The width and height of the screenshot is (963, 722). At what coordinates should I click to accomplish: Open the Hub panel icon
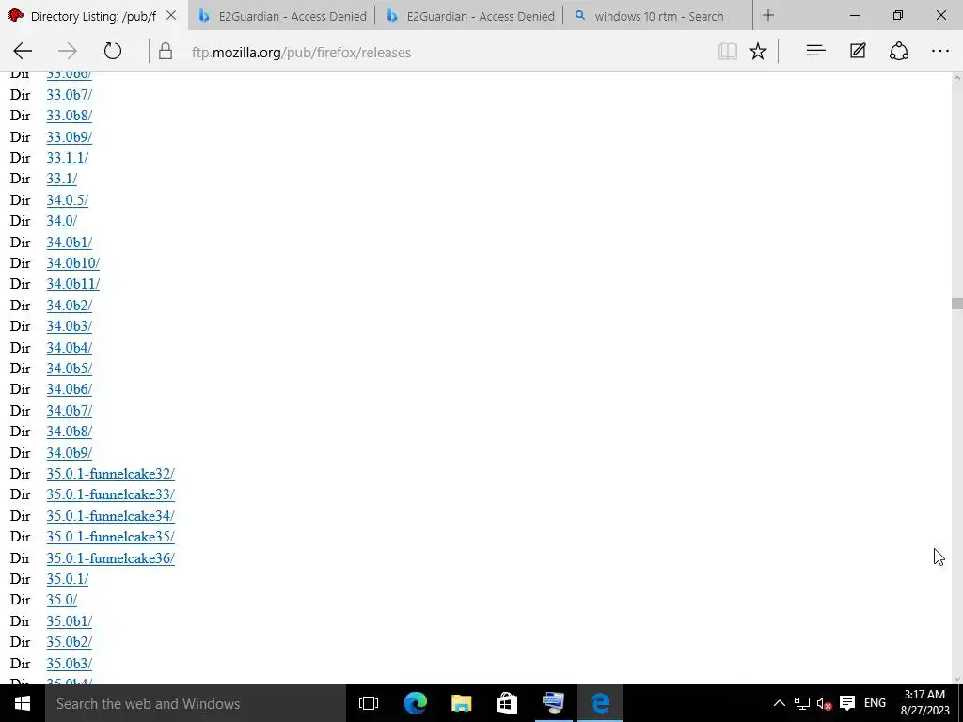(815, 51)
